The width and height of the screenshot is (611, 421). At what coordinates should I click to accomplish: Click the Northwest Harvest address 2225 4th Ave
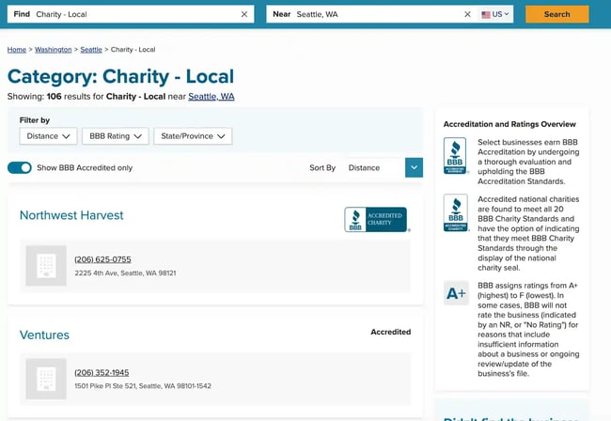point(125,273)
